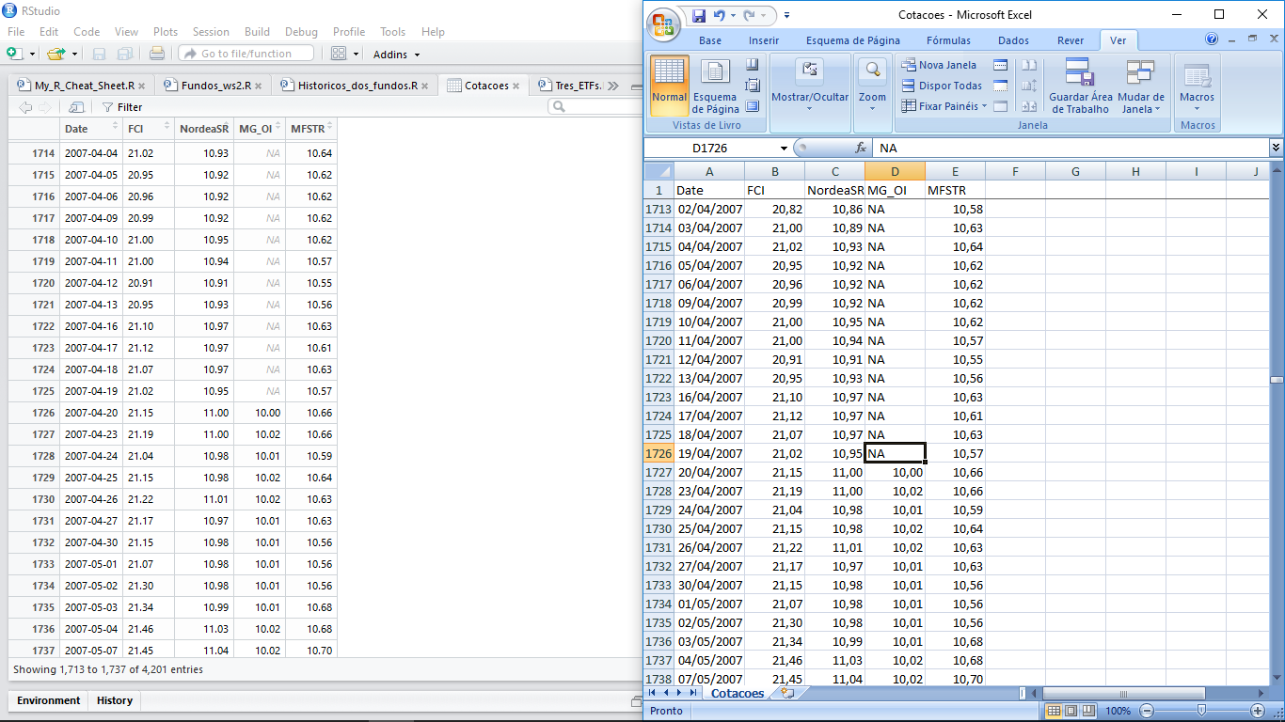Show data in new window icon
1285x722 pixels.
click(x=77, y=107)
